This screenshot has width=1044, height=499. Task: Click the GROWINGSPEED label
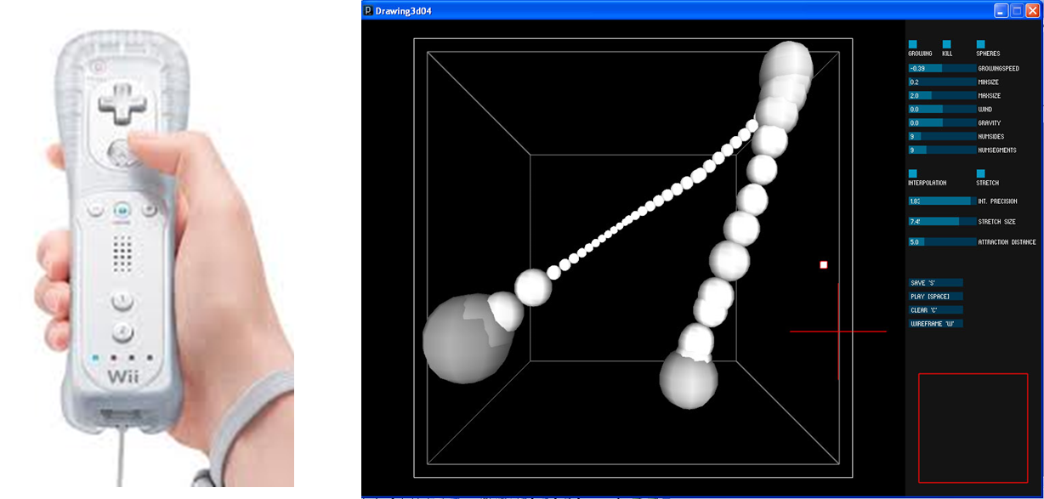point(998,68)
